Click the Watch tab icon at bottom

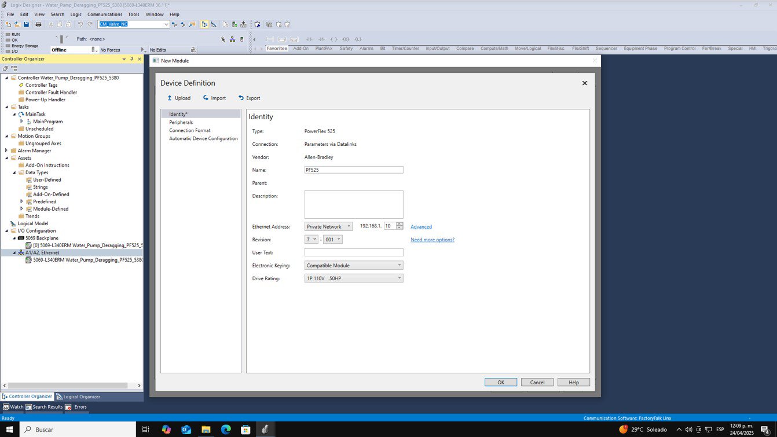(6, 407)
